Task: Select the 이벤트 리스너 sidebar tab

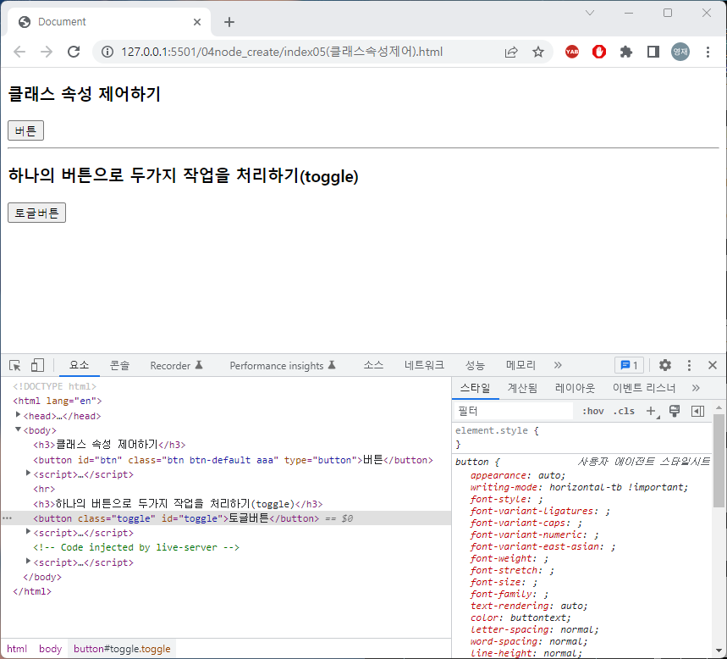Action: (644, 388)
